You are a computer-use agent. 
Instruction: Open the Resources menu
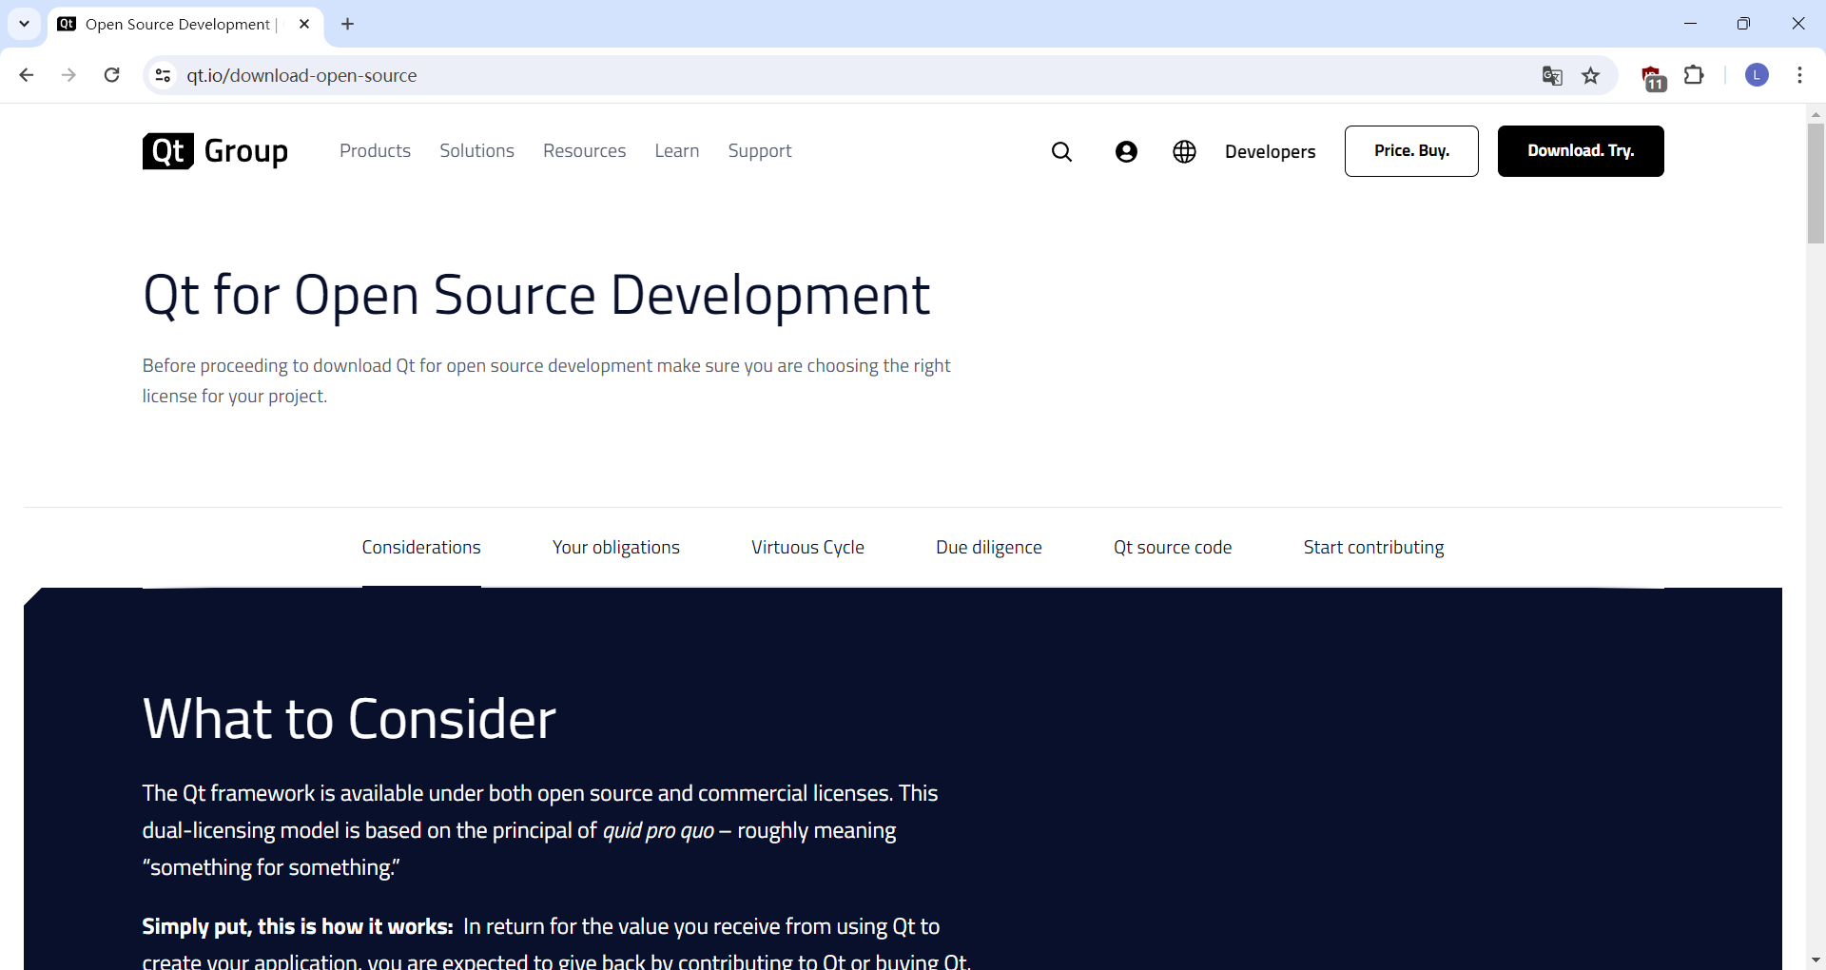[x=584, y=151]
